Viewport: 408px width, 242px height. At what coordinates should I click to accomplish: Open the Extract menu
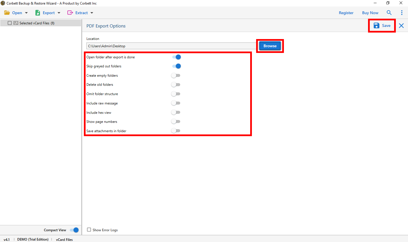[x=82, y=13]
